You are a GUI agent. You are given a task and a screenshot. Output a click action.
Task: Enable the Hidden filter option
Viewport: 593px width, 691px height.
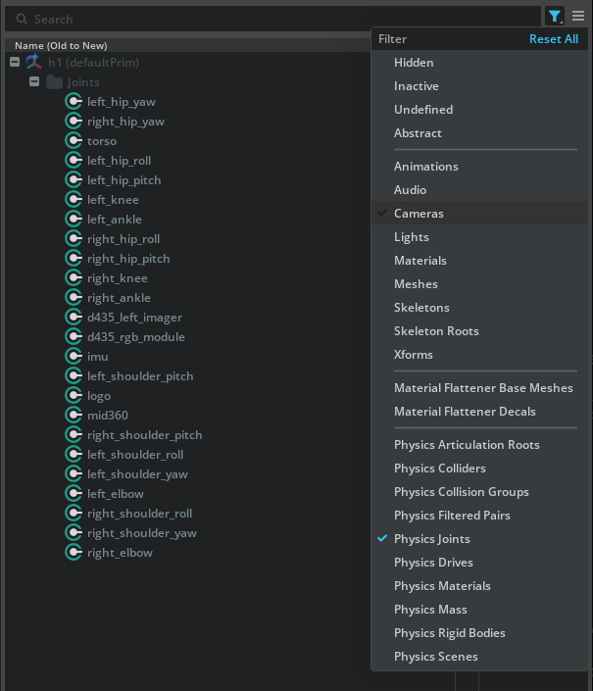414,63
